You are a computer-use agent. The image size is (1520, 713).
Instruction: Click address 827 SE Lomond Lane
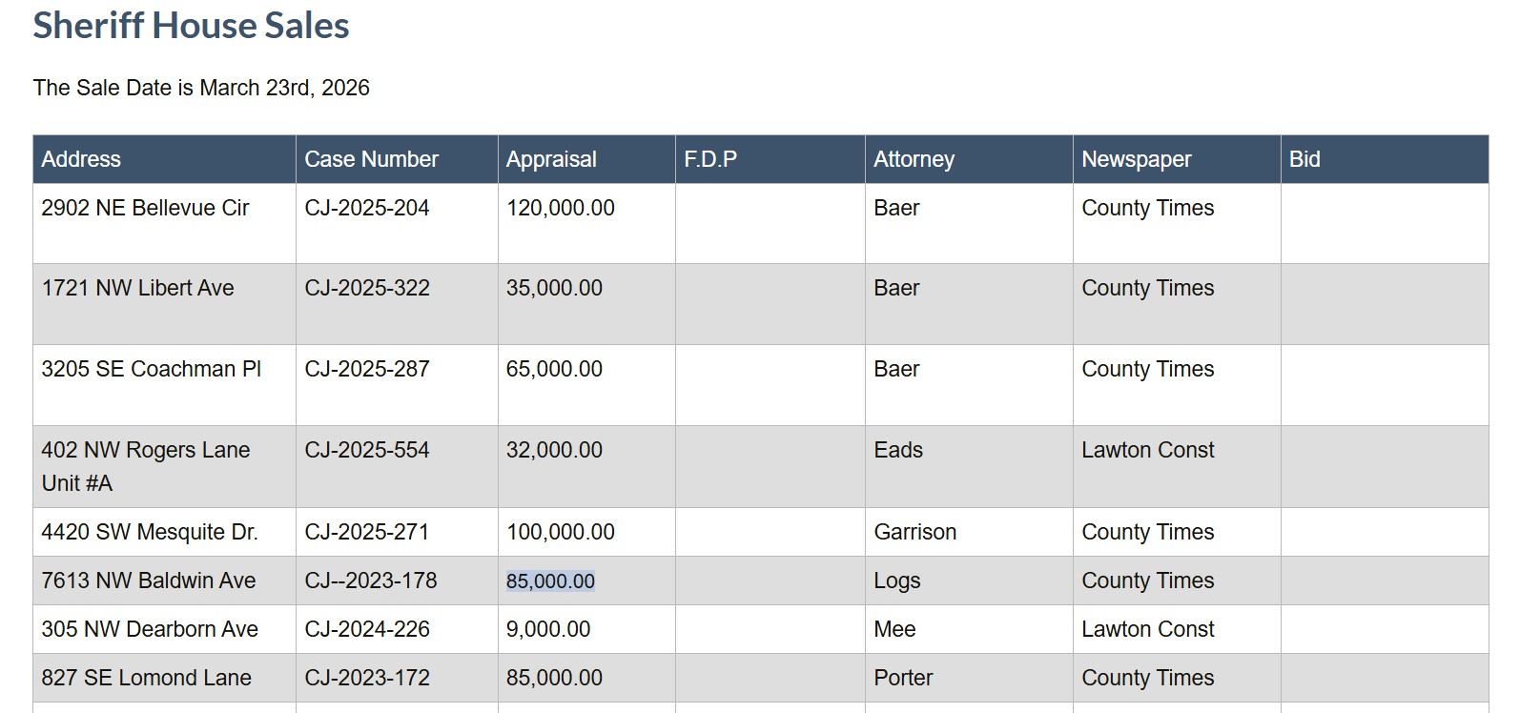pyautogui.click(x=146, y=678)
